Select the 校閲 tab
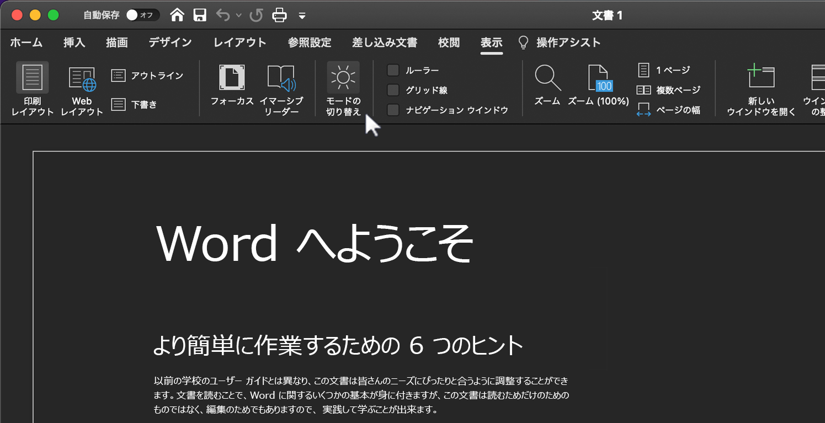Viewport: 825px width, 423px height. pos(449,42)
